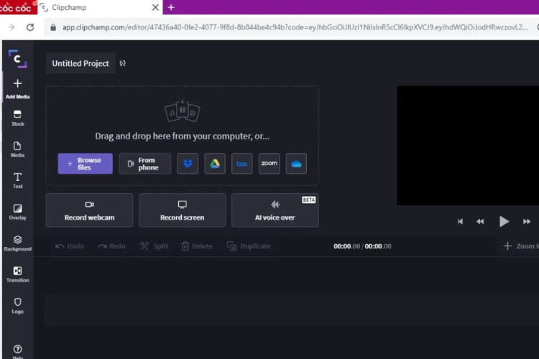Open the Background panel
This screenshot has width=539, height=359.
[x=17, y=243]
